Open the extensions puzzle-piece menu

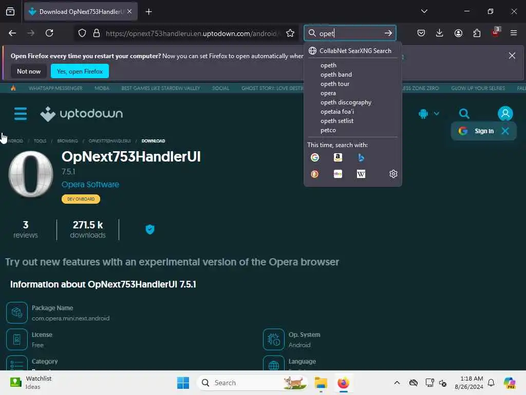tap(477, 33)
